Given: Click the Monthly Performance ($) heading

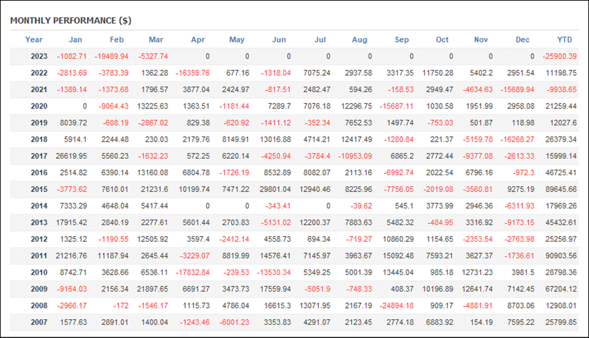Looking at the screenshot, I should [71, 21].
